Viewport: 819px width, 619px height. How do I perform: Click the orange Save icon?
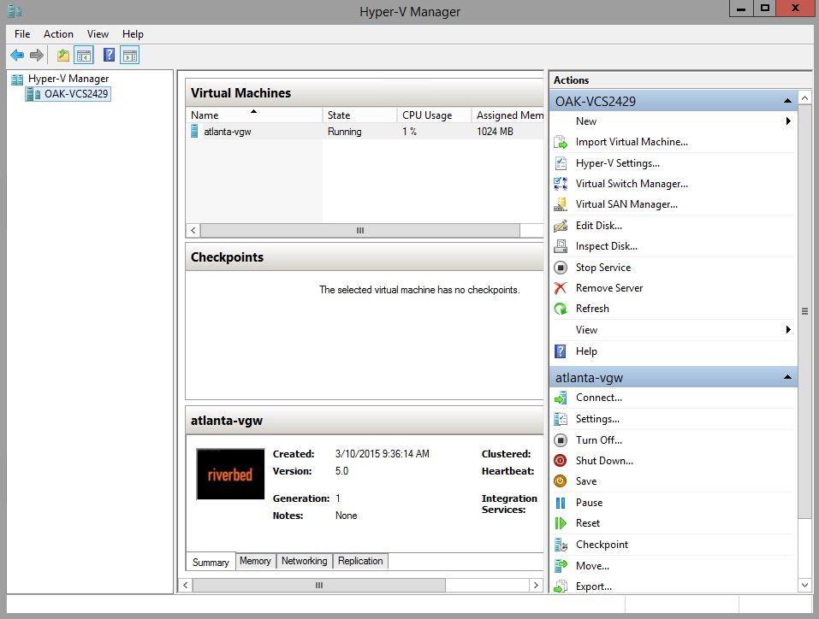pyautogui.click(x=561, y=481)
